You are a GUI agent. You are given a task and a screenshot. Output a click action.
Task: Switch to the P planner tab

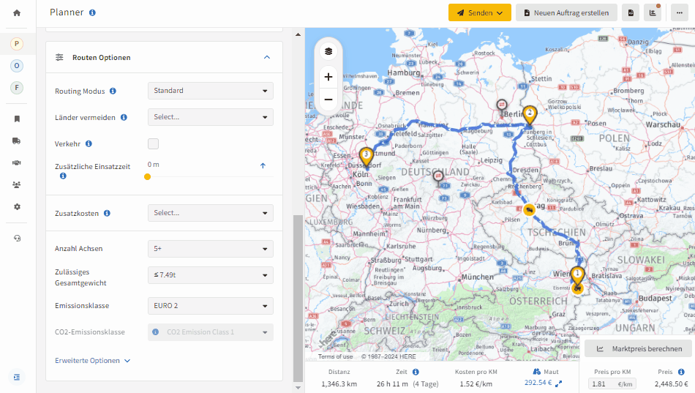click(x=17, y=44)
